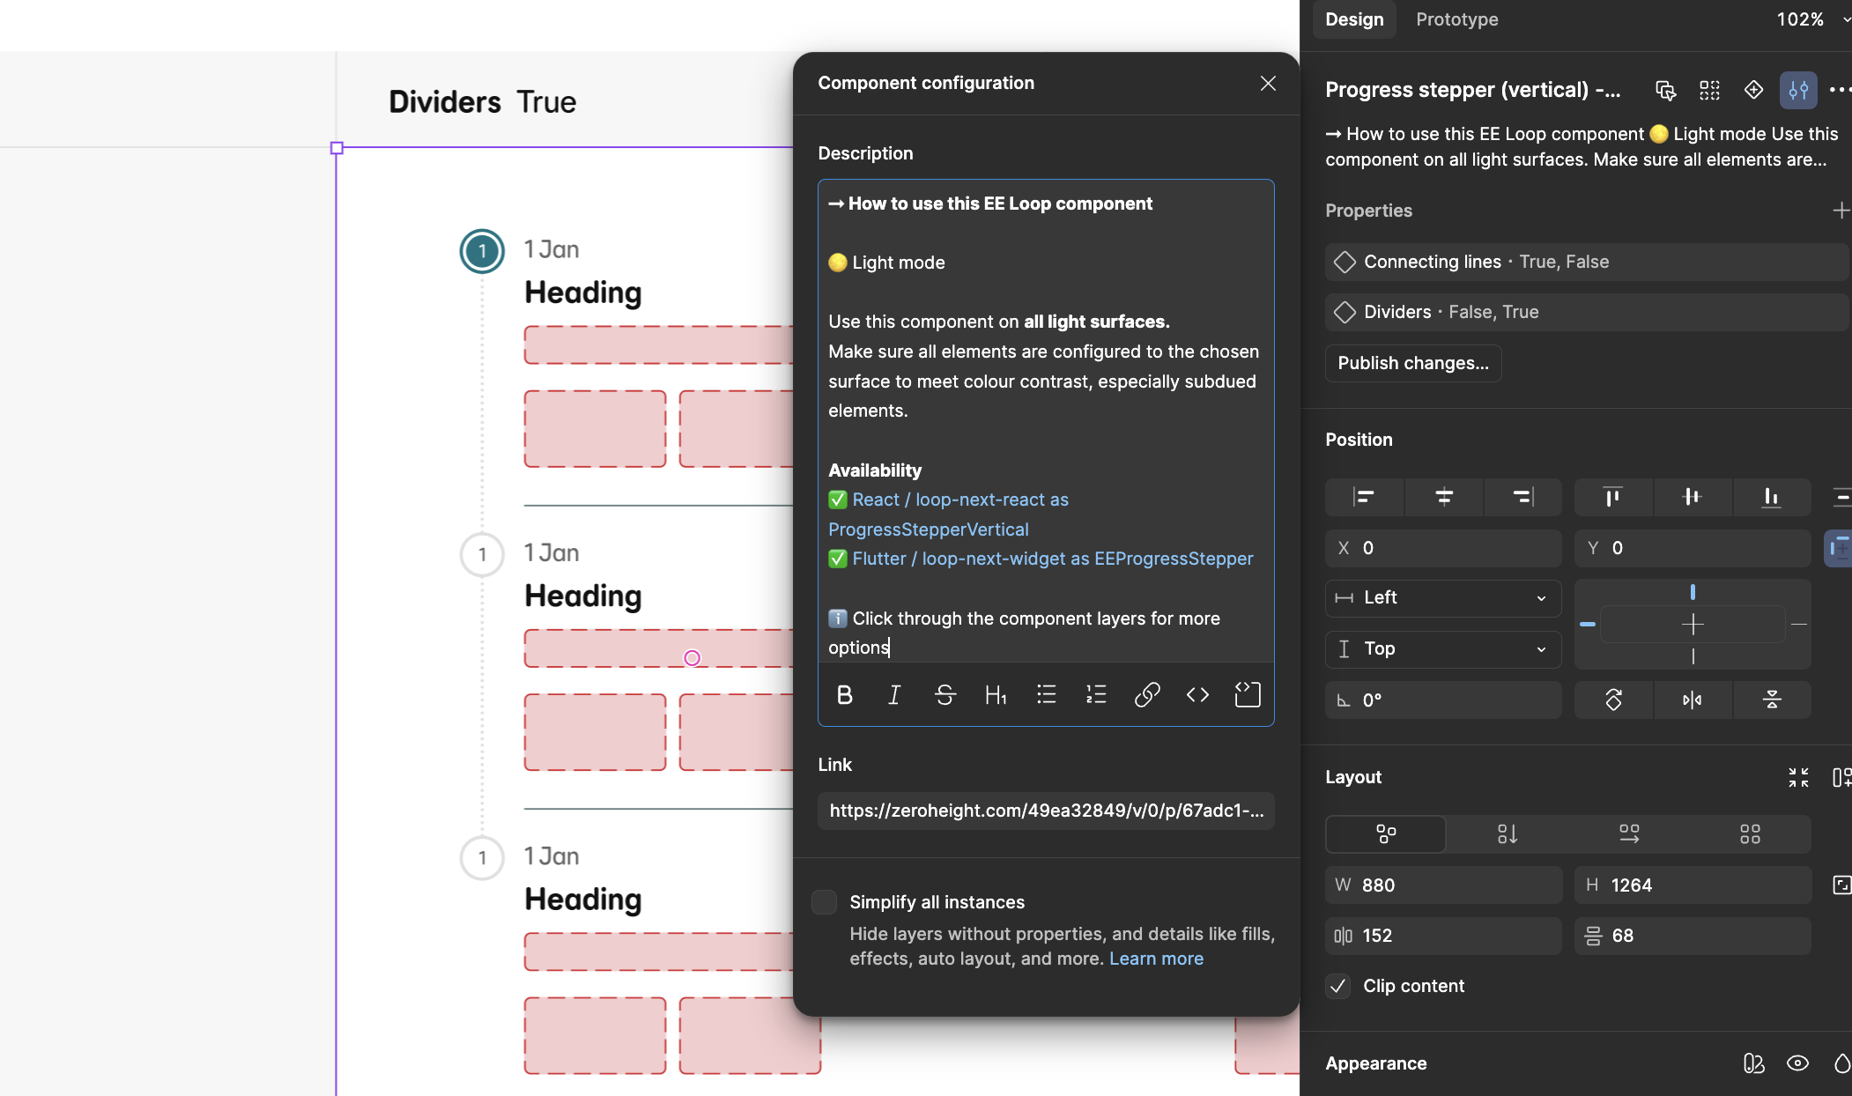Select the active step 1 circle on canvas
This screenshot has width=1852, height=1096.
pyautogui.click(x=482, y=251)
